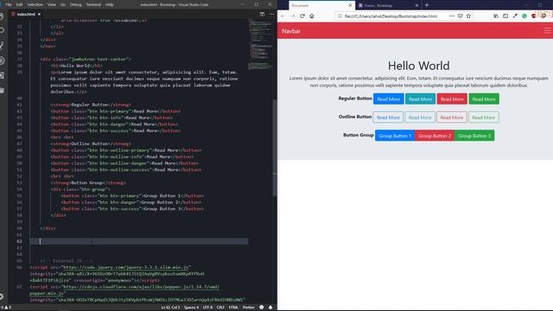Change indentation via Spaces: 4 status item
Viewport: 553px width, 311px height.
tap(191, 308)
